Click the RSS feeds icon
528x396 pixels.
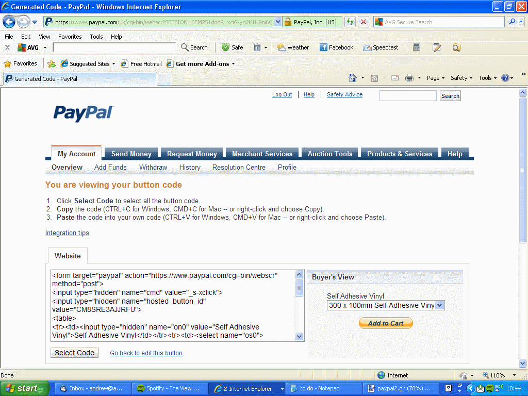(x=374, y=78)
